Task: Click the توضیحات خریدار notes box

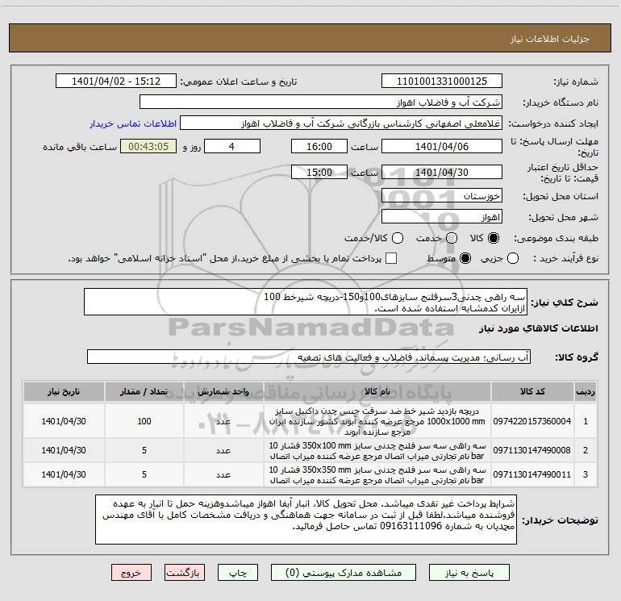Action: [306, 520]
